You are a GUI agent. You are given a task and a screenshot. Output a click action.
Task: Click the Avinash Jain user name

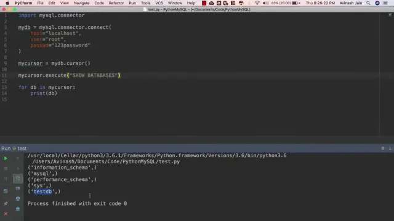click(351, 3)
